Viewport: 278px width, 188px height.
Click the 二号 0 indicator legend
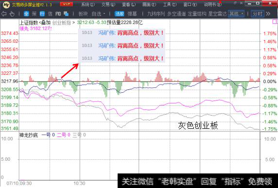(64, 135)
